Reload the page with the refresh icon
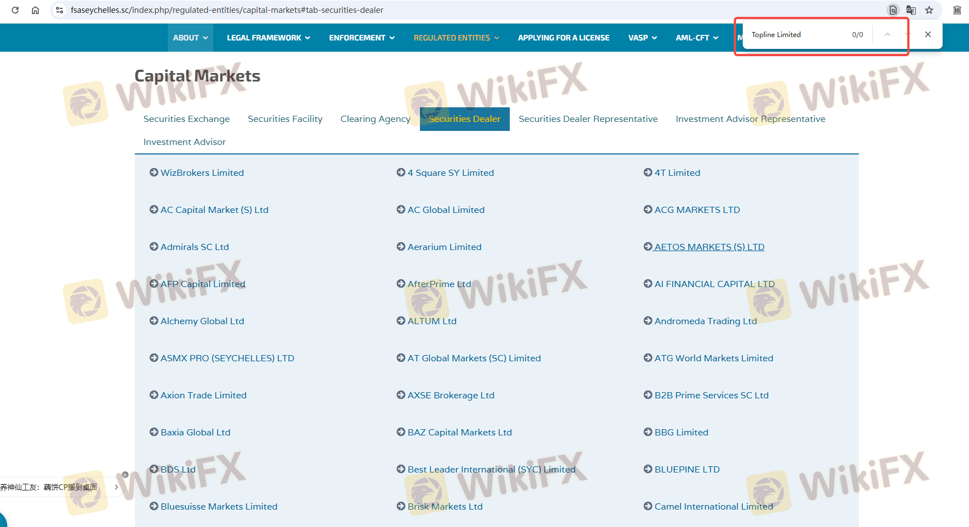Screen dimensions: 969x527 pyautogui.click(x=15, y=10)
